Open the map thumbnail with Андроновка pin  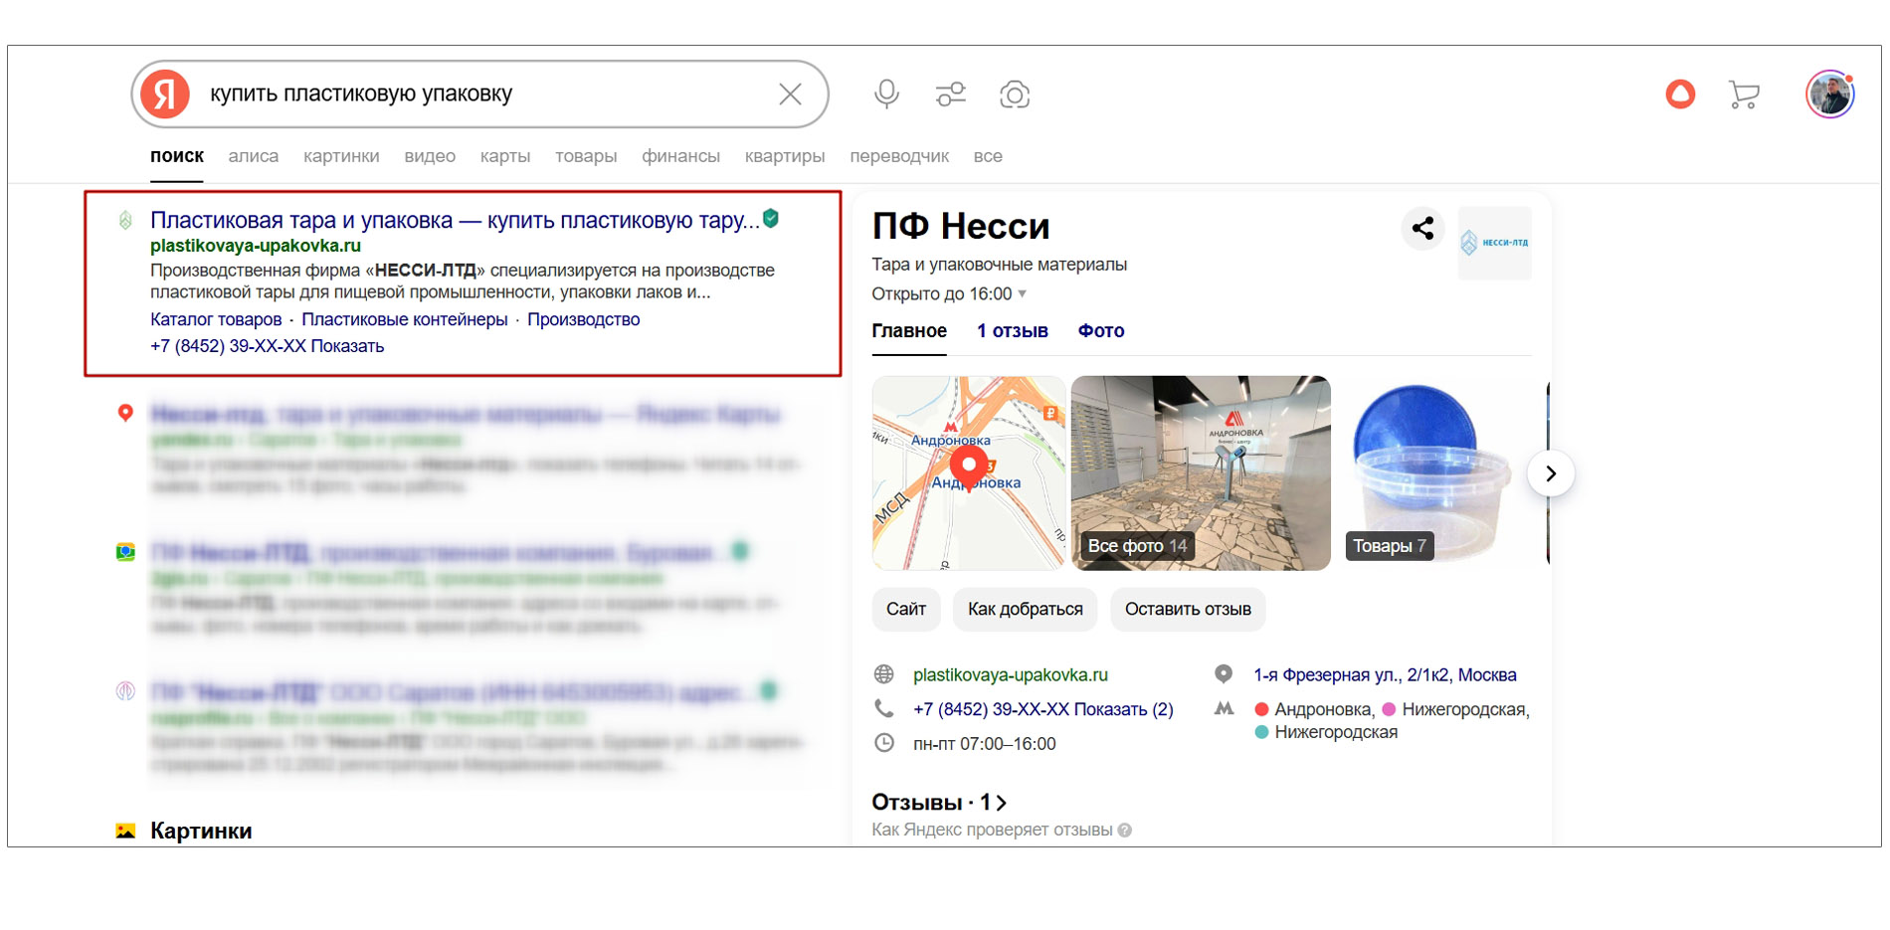[x=968, y=472]
